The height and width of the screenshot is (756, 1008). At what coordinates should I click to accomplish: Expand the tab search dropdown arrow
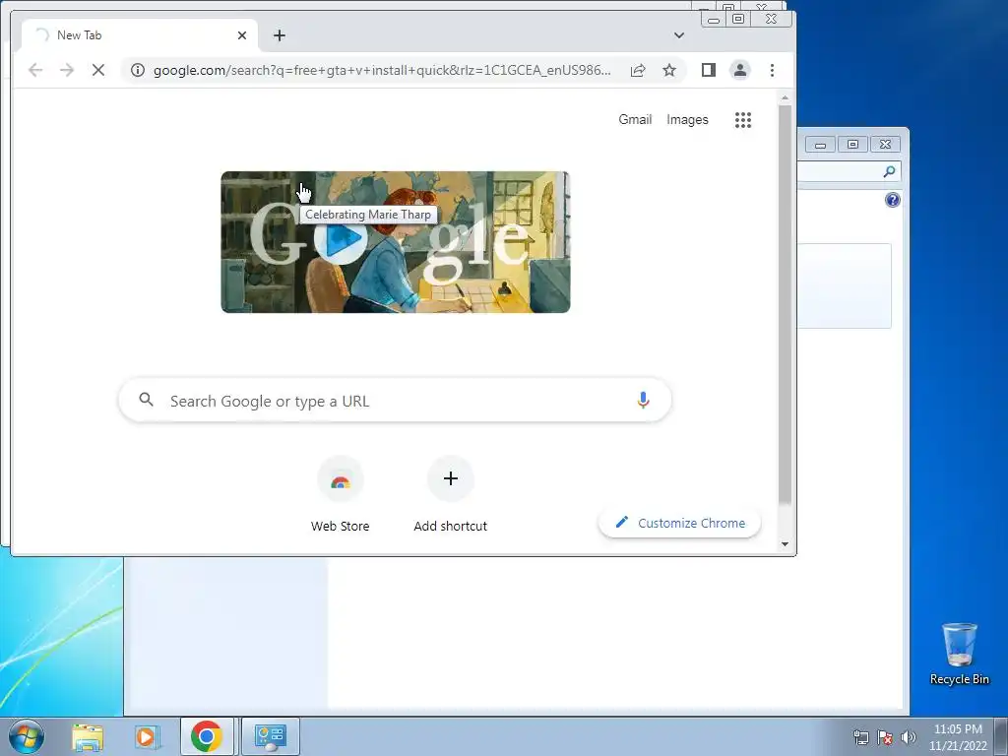pyautogui.click(x=679, y=35)
